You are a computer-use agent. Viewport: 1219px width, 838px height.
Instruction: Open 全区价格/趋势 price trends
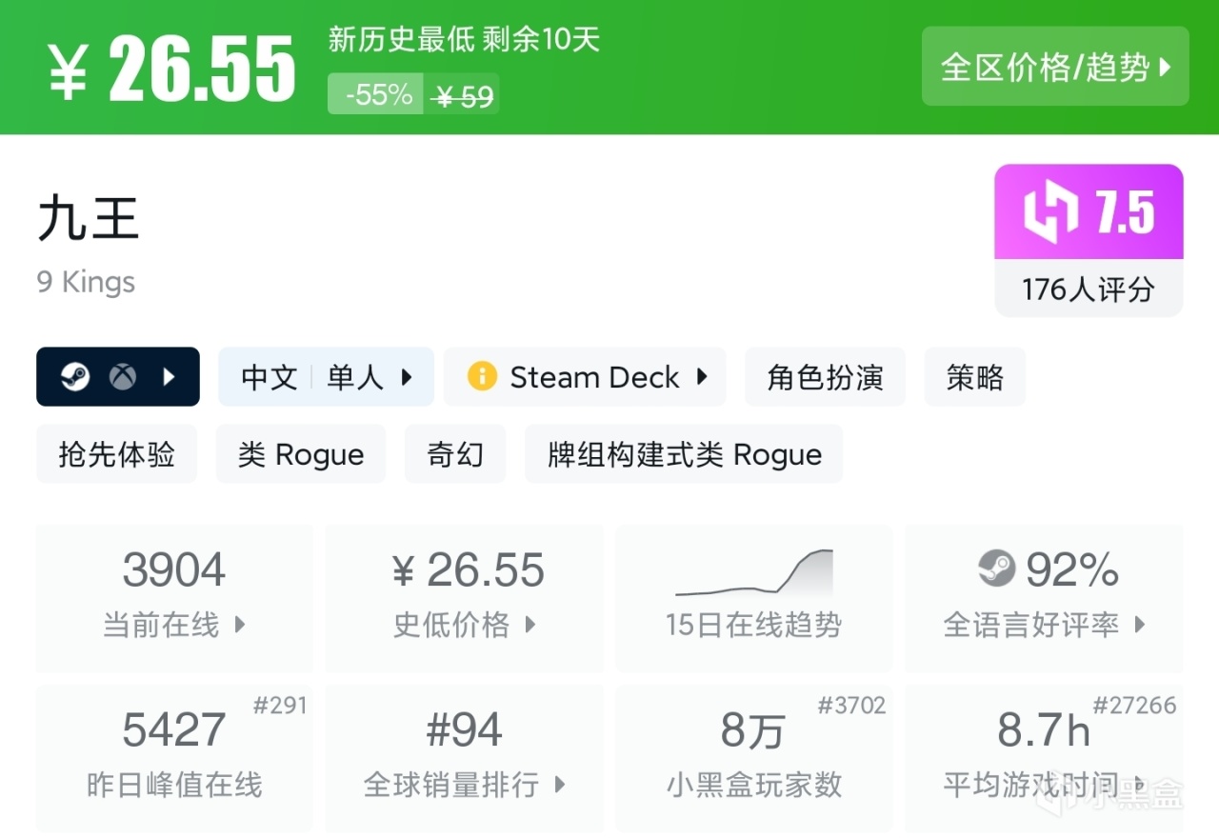[1055, 67]
